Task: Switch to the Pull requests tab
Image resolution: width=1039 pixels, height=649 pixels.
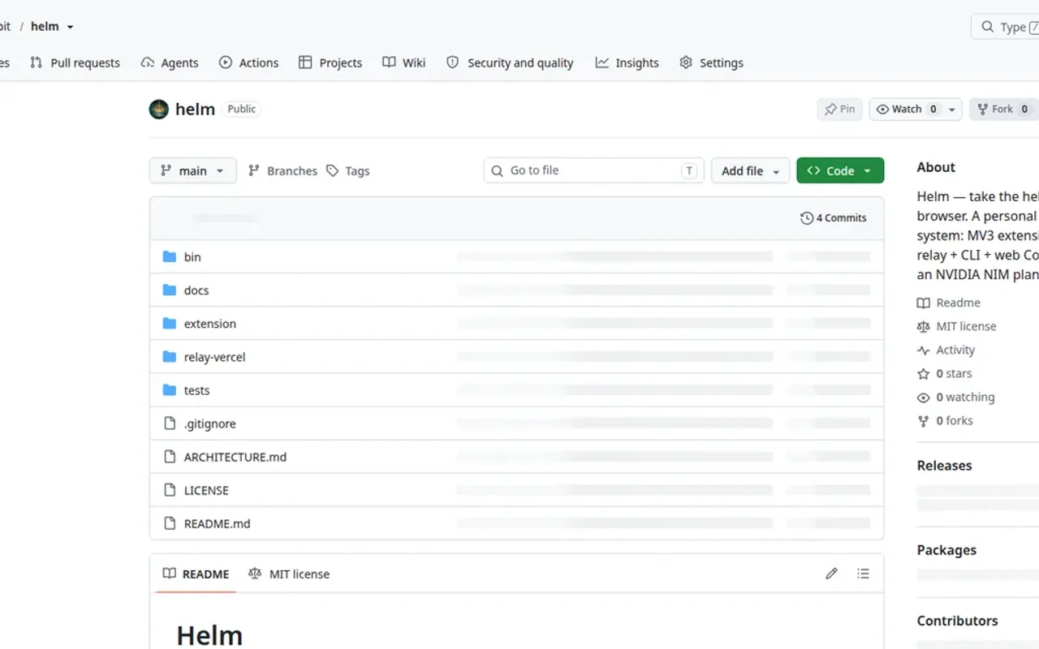Action: [x=75, y=62]
